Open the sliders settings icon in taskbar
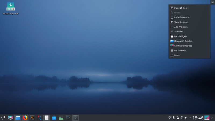Viewport: 215px width, 121px height. 68,118
